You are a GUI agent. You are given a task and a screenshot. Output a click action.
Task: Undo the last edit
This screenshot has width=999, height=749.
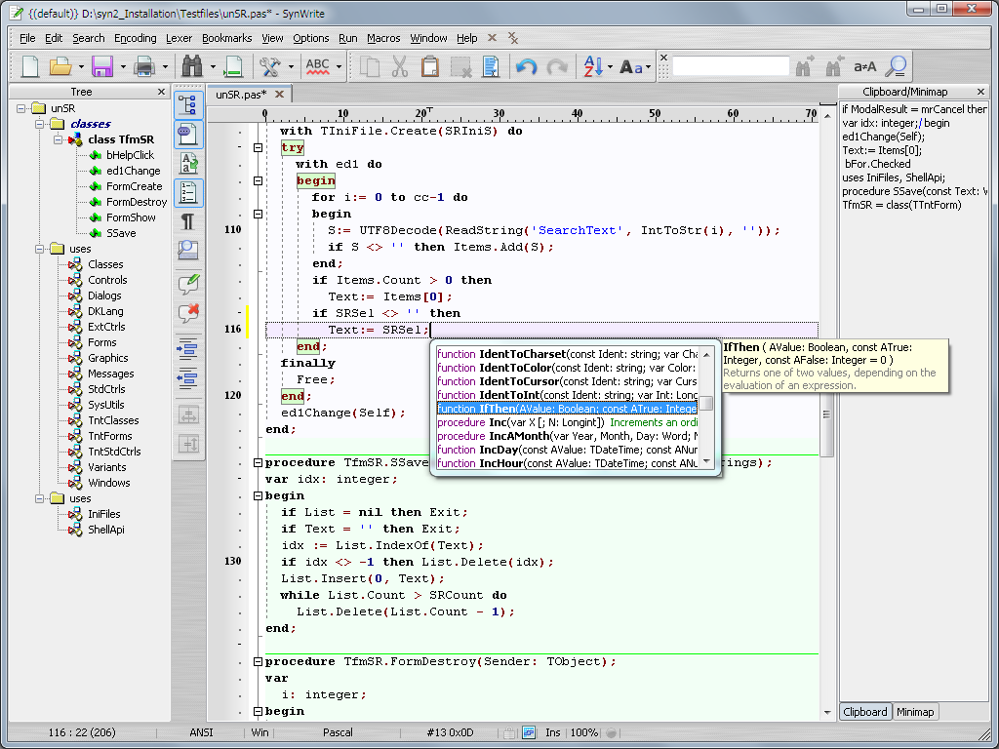click(x=525, y=67)
